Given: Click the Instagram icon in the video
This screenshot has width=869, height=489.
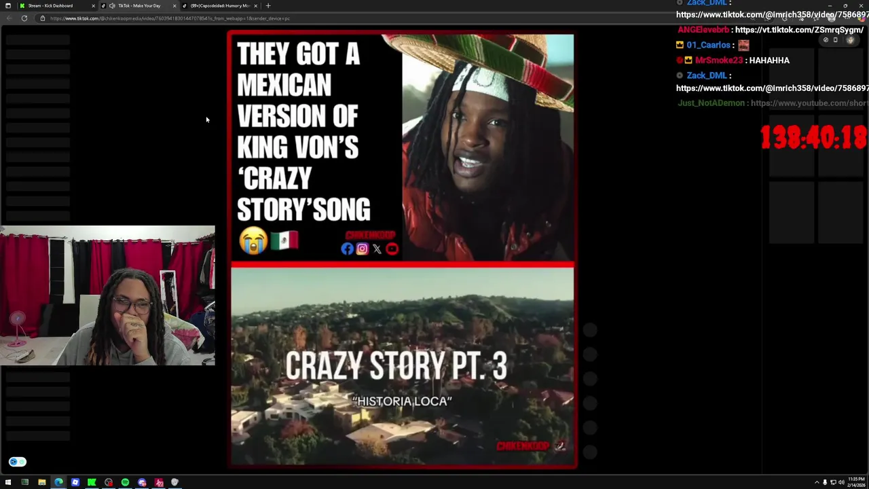Looking at the screenshot, I should [x=362, y=249].
